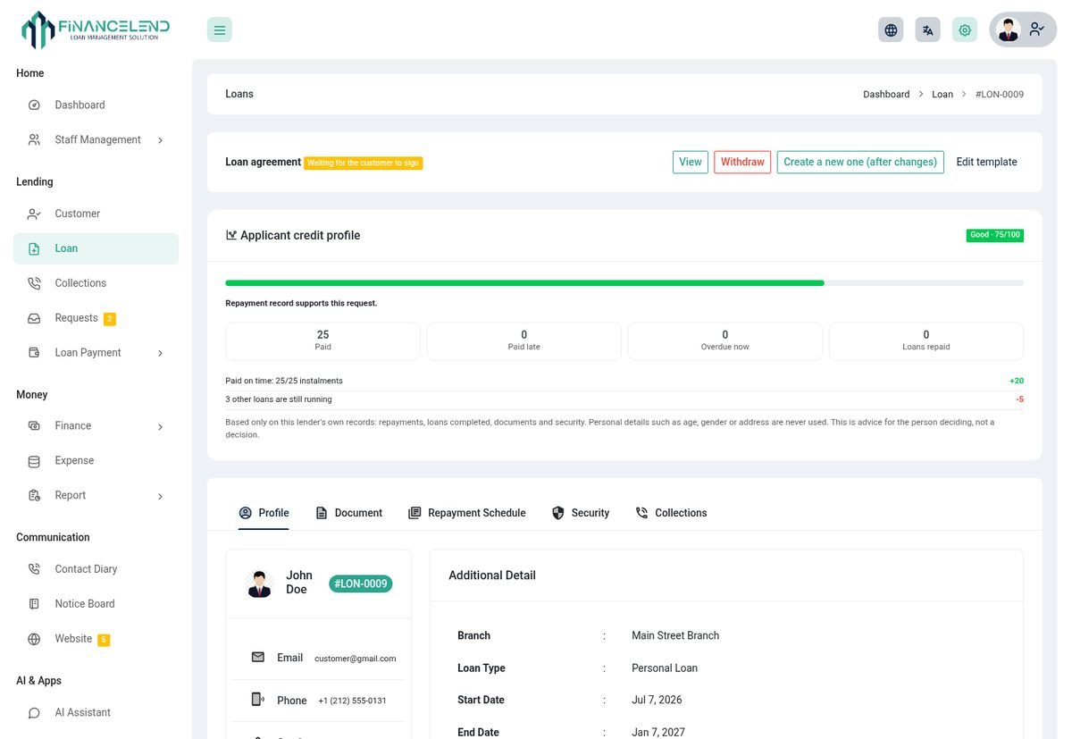The image size is (1072, 739).
Task: Open the Security tab
Action: [581, 513]
